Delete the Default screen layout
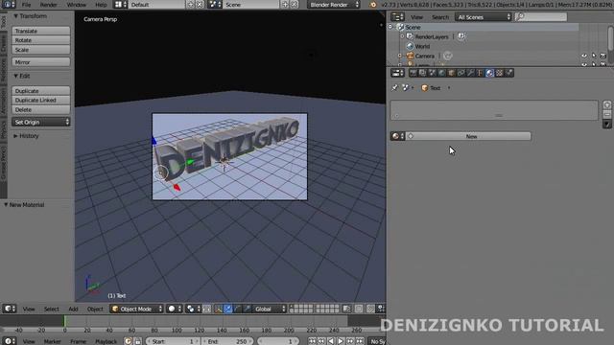614x345 pixels. pyautogui.click(x=200, y=5)
